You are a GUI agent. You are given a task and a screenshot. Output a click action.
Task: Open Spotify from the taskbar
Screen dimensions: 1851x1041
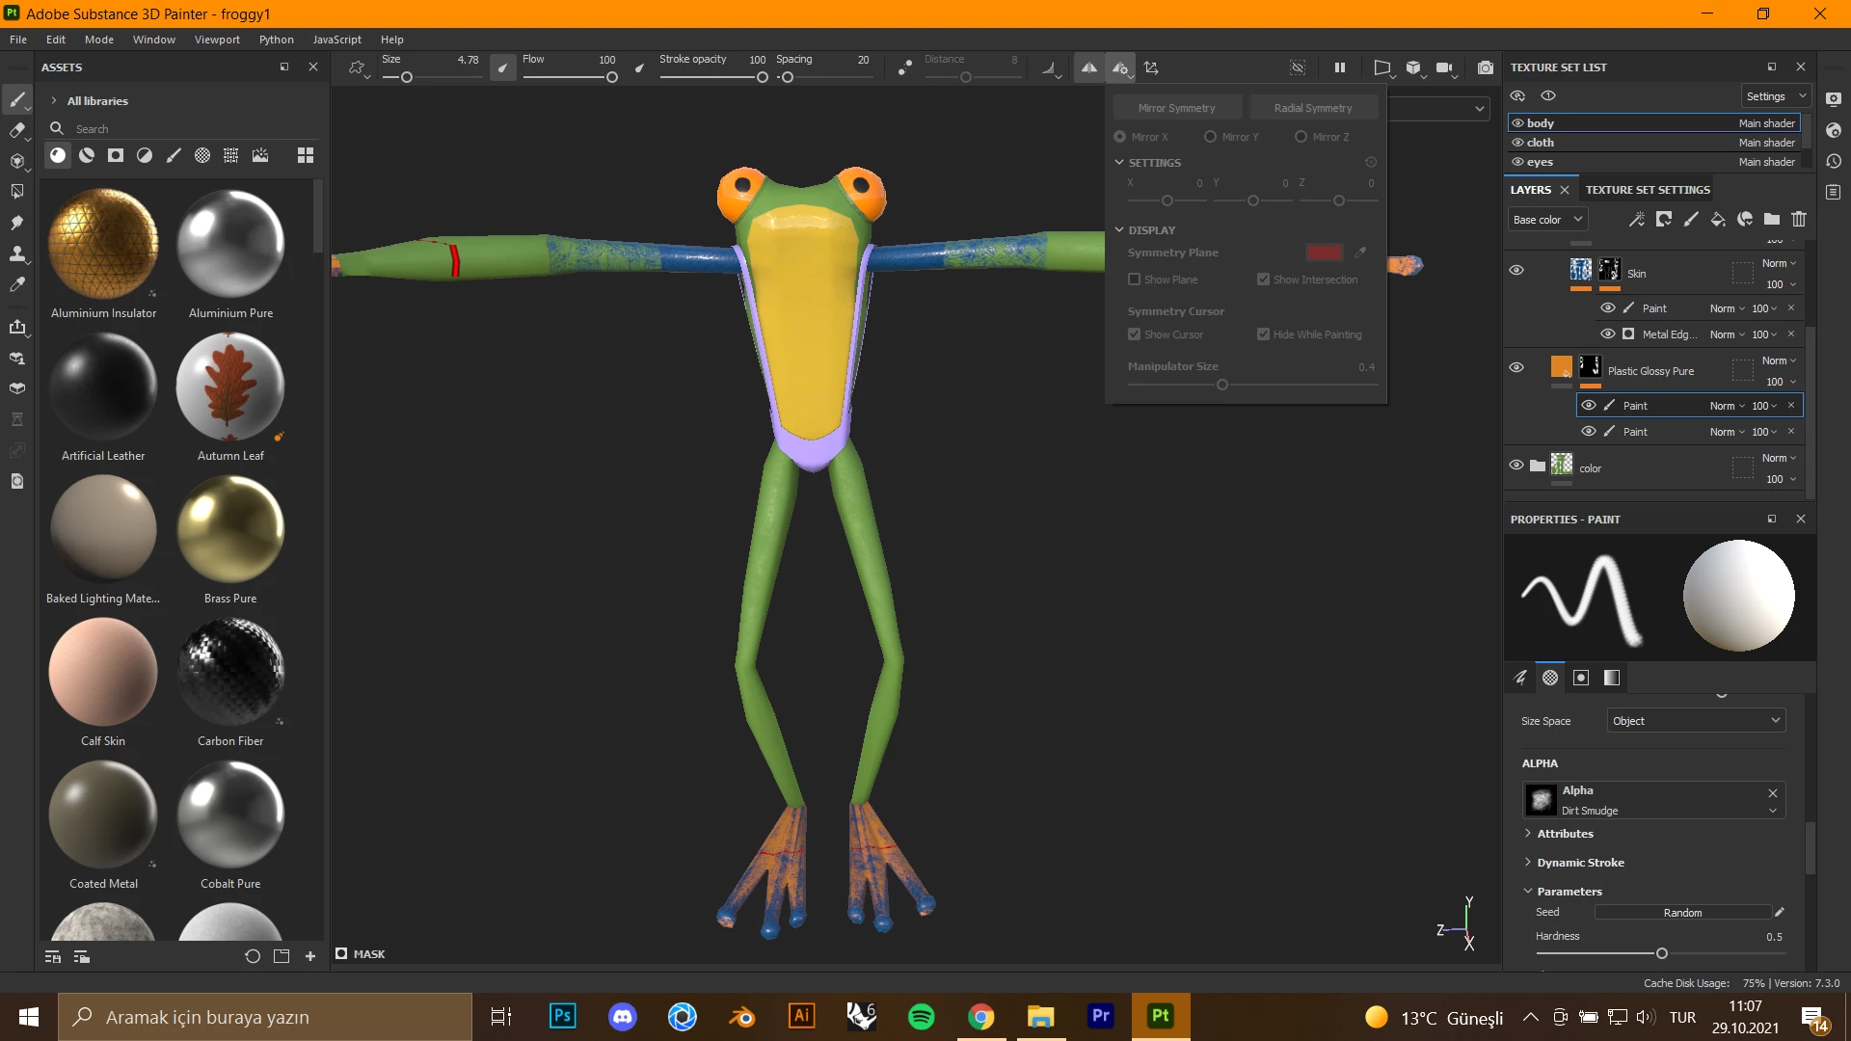click(921, 1016)
